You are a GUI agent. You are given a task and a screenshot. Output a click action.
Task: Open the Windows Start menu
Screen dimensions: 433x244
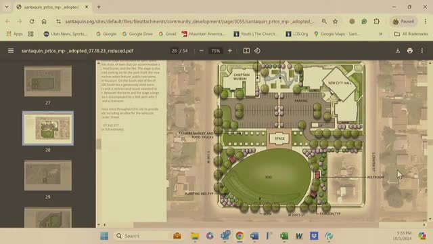click(104, 236)
